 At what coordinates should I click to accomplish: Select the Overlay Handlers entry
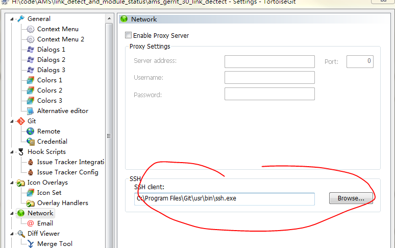(63, 203)
